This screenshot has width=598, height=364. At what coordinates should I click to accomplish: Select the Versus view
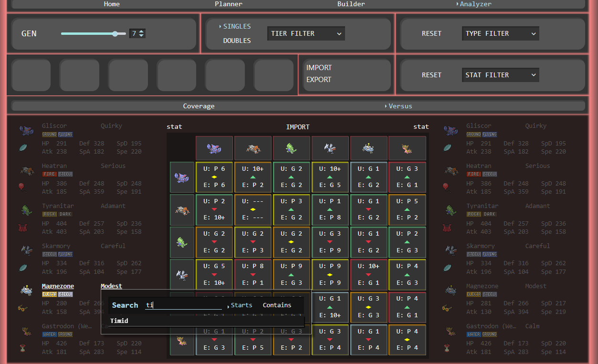(x=400, y=106)
